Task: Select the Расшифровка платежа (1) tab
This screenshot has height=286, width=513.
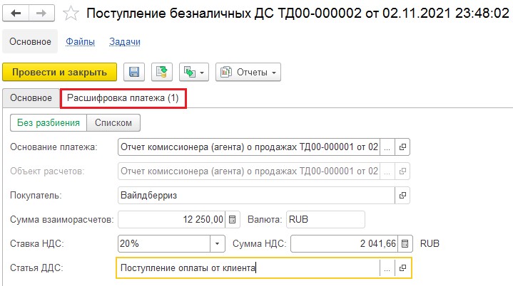Action: pyautogui.click(x=123, y=98)
